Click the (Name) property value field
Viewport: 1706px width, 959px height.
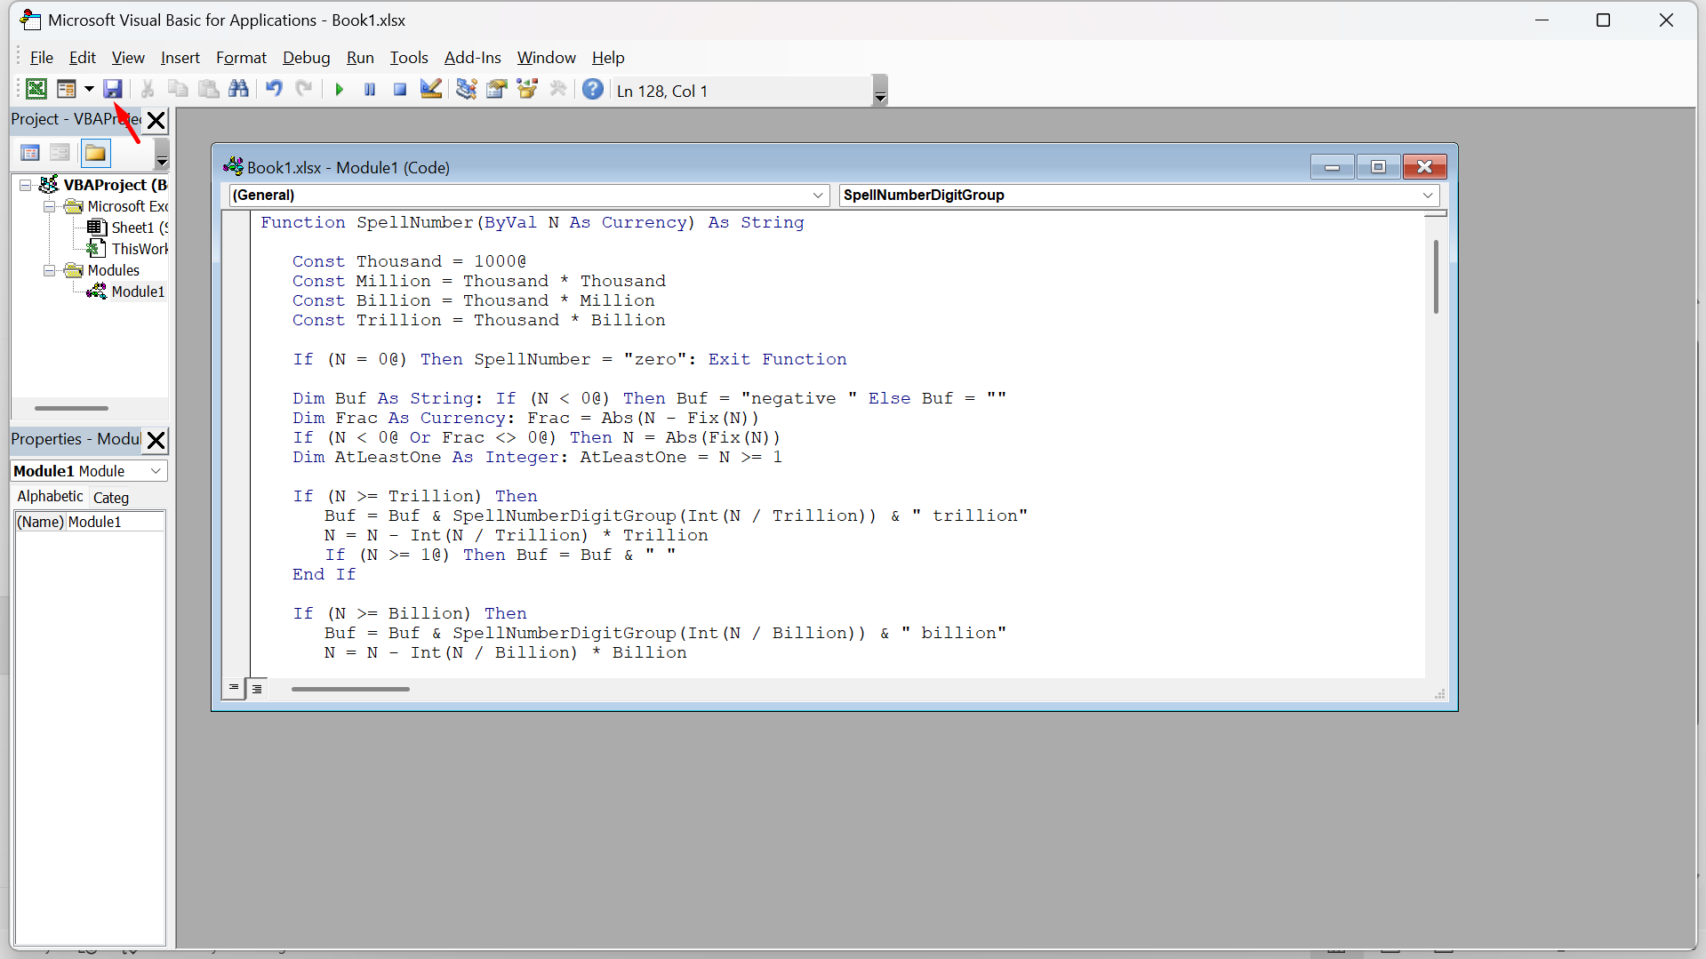pyautogui.click(x=116, y=522)
